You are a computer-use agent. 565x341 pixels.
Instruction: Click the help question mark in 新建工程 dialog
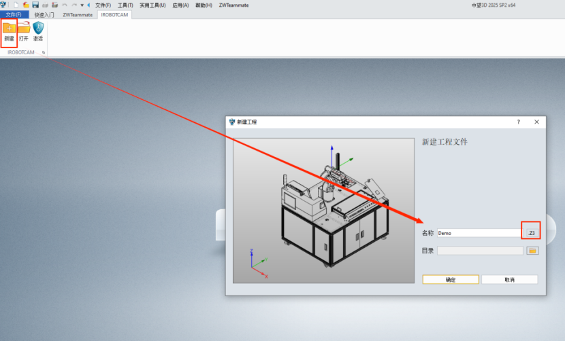coord(519,122)
